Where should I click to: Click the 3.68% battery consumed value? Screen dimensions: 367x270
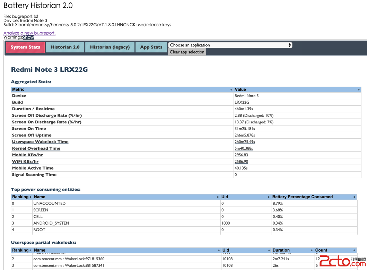(x=278, y=210)
